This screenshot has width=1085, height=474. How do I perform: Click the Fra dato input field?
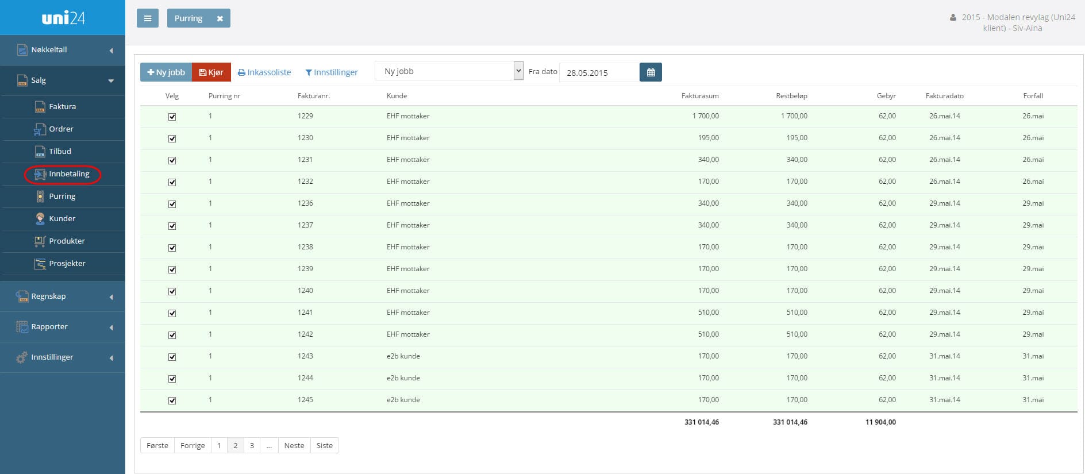click(x=599, y=73)
